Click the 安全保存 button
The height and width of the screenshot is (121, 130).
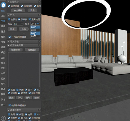tap(18, 10)
